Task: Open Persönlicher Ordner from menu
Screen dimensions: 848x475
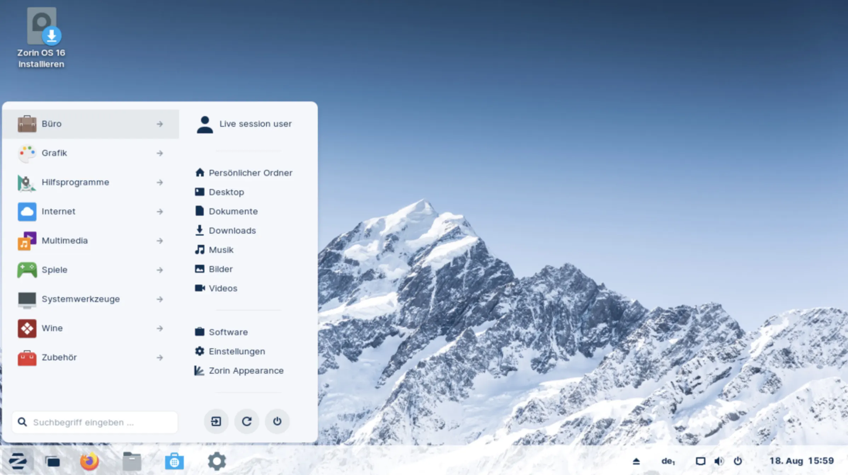Action: 250,172
